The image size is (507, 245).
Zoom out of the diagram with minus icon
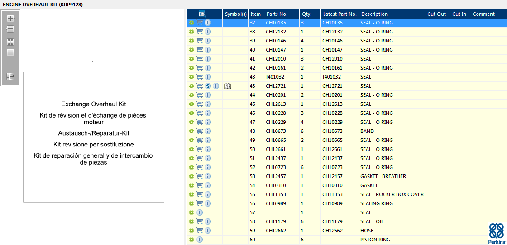[x=10, y=29]
